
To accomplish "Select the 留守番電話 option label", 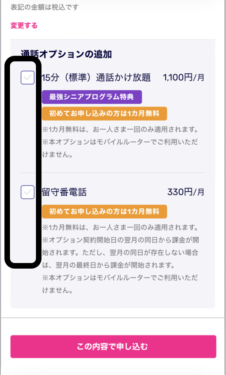I will [x=64, y=192].
